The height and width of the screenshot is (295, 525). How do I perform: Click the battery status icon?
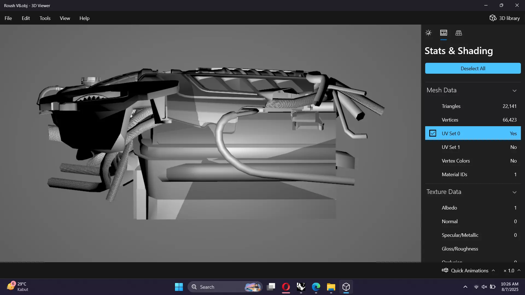pos(493,287)
